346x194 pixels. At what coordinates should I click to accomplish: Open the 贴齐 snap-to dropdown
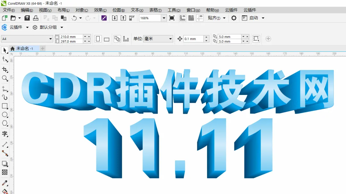point(224,18)
